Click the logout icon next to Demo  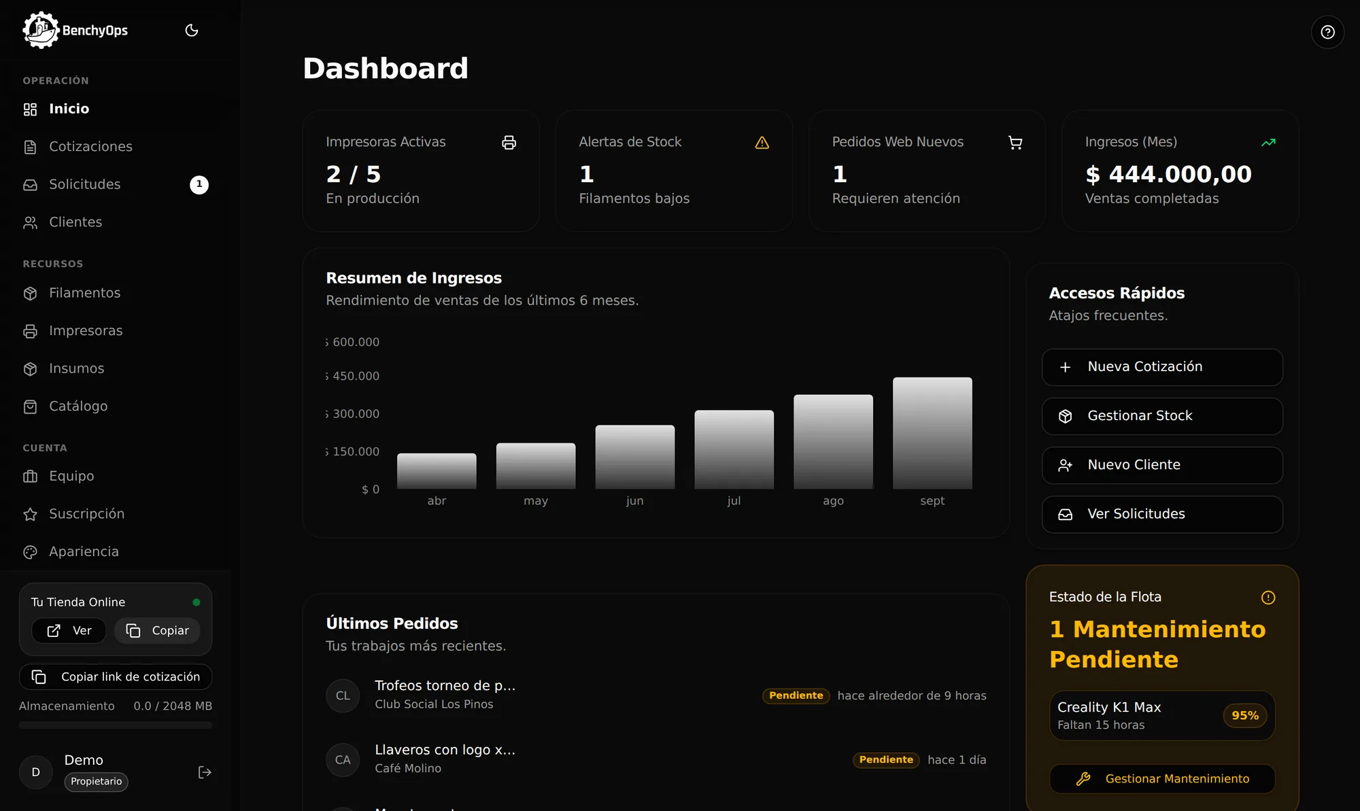pyautogui.click(x=205, y=772)
